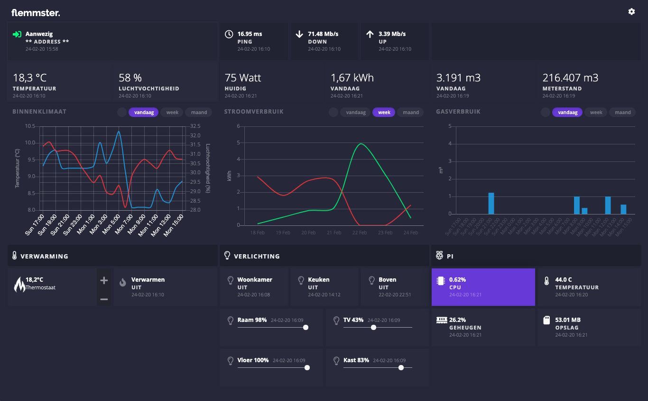Click the TV lightbulb icon
Screen dimensions: 648x401
pos(336,321)
